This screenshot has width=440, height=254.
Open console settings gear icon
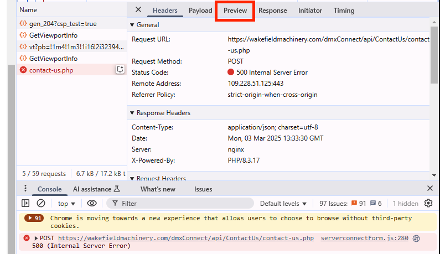tap(428, 203)
